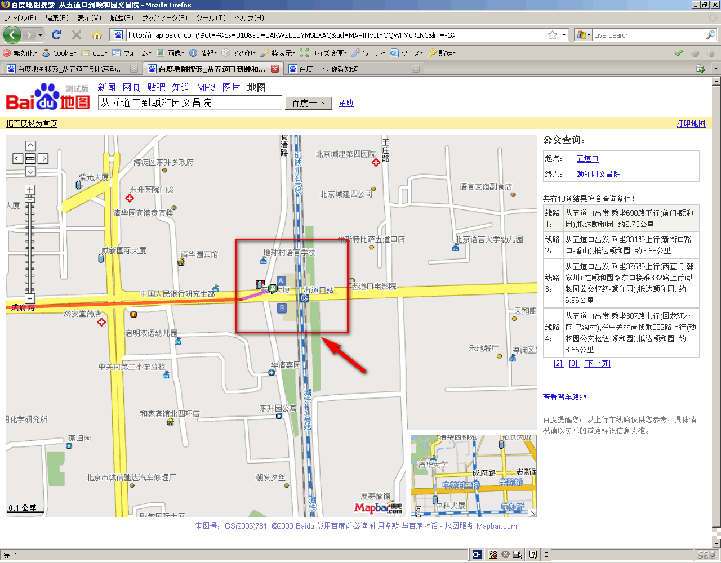Viewport: 721px width, 563px height.
Task: Open the CSS dropdown menu
Action: click(95, 53)
